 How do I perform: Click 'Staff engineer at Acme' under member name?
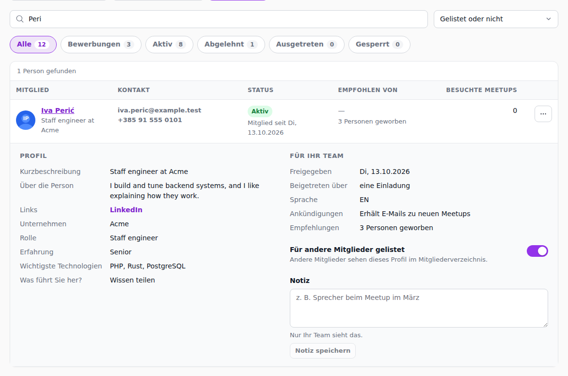tap(68, 125)
